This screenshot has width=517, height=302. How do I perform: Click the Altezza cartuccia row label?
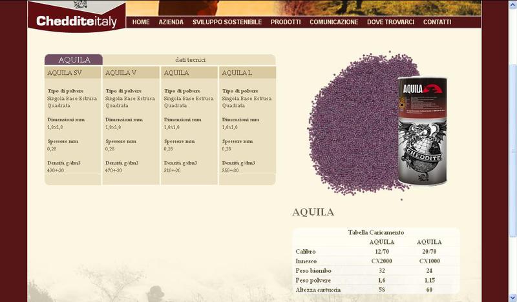tap(318, 290)
